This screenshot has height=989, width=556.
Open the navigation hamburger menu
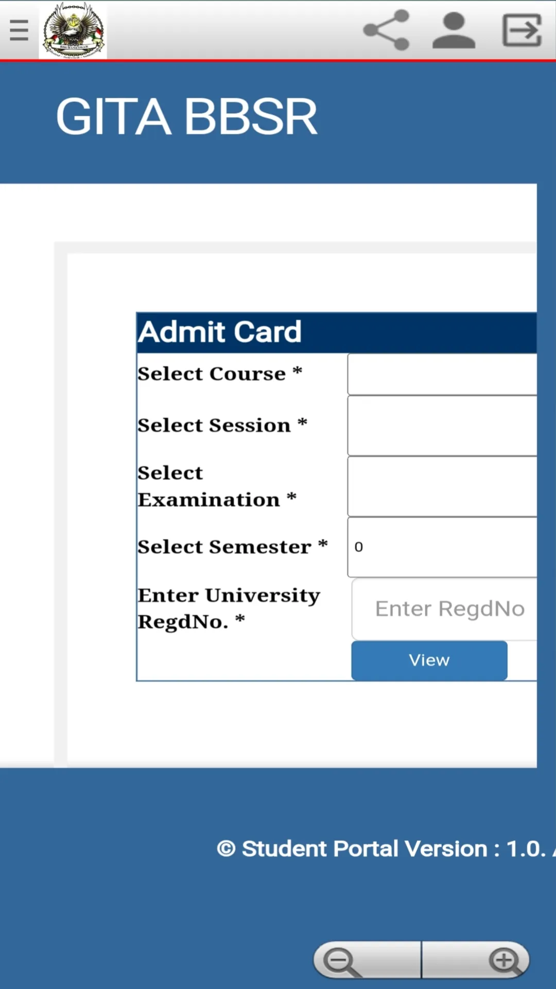point(19,30)
